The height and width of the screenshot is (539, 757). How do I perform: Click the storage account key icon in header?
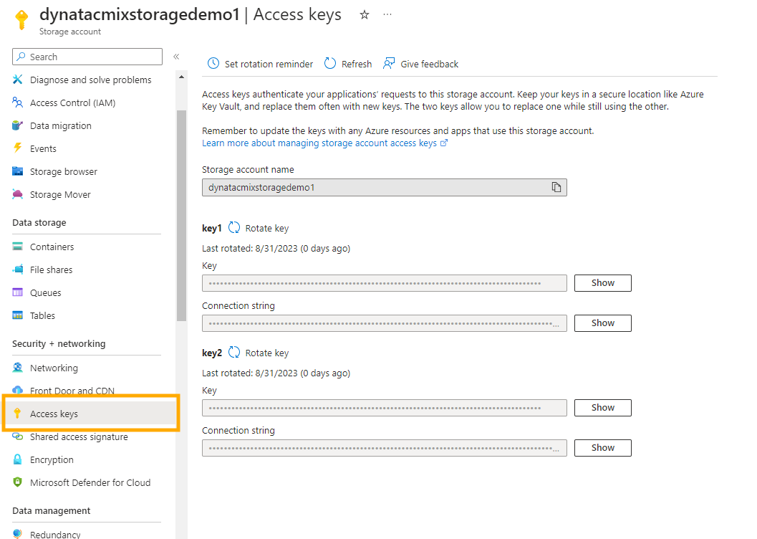pos(21,20)
